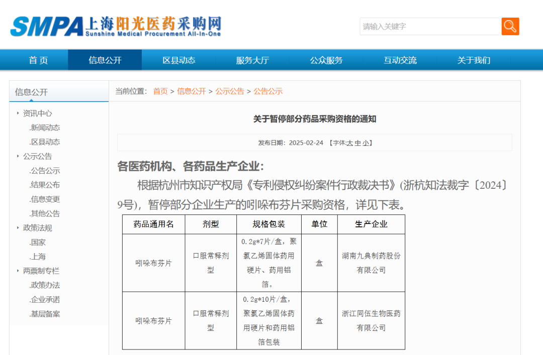Open the 互动交流 navigation item
Viewport: 543px width, 355px height.
(400, 60)
